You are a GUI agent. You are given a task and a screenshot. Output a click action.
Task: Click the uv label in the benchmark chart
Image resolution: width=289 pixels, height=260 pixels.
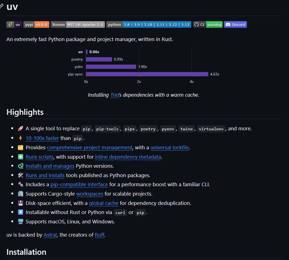pos(81,52)
